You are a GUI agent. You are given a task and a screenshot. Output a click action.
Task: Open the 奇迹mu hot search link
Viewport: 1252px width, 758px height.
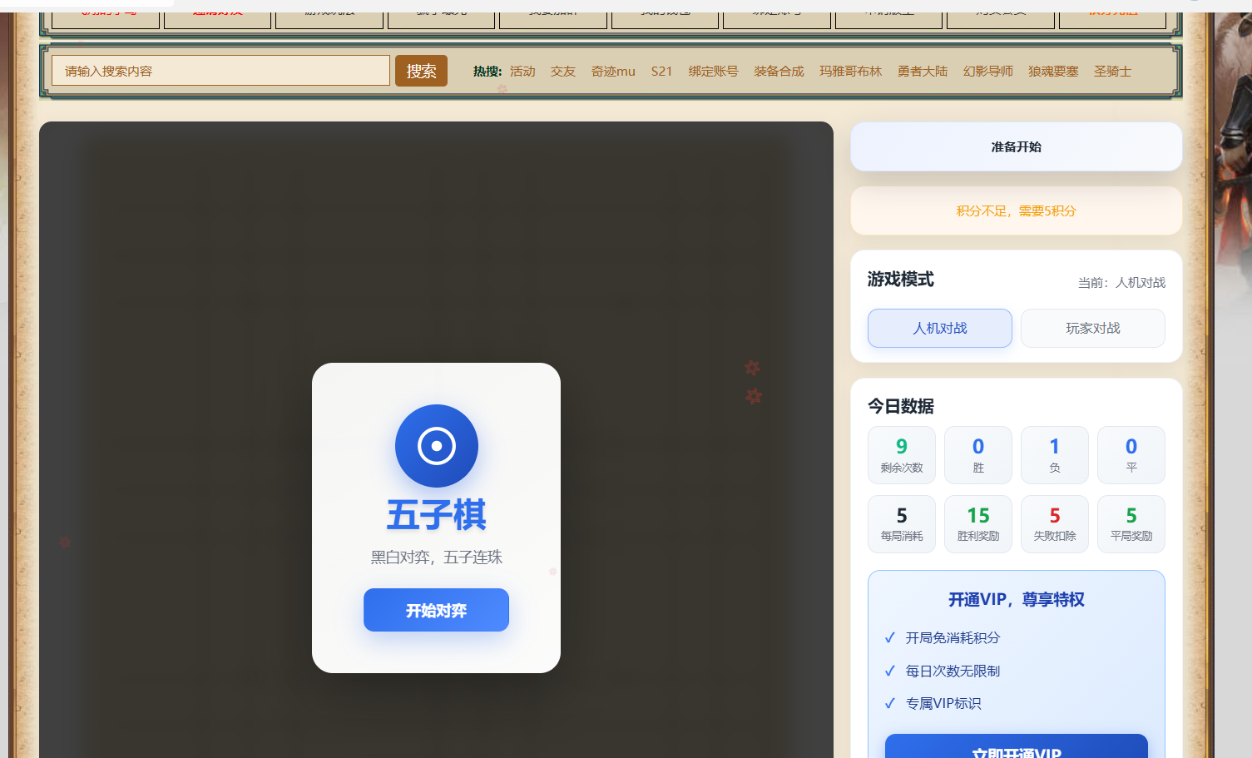pos(613,71)
